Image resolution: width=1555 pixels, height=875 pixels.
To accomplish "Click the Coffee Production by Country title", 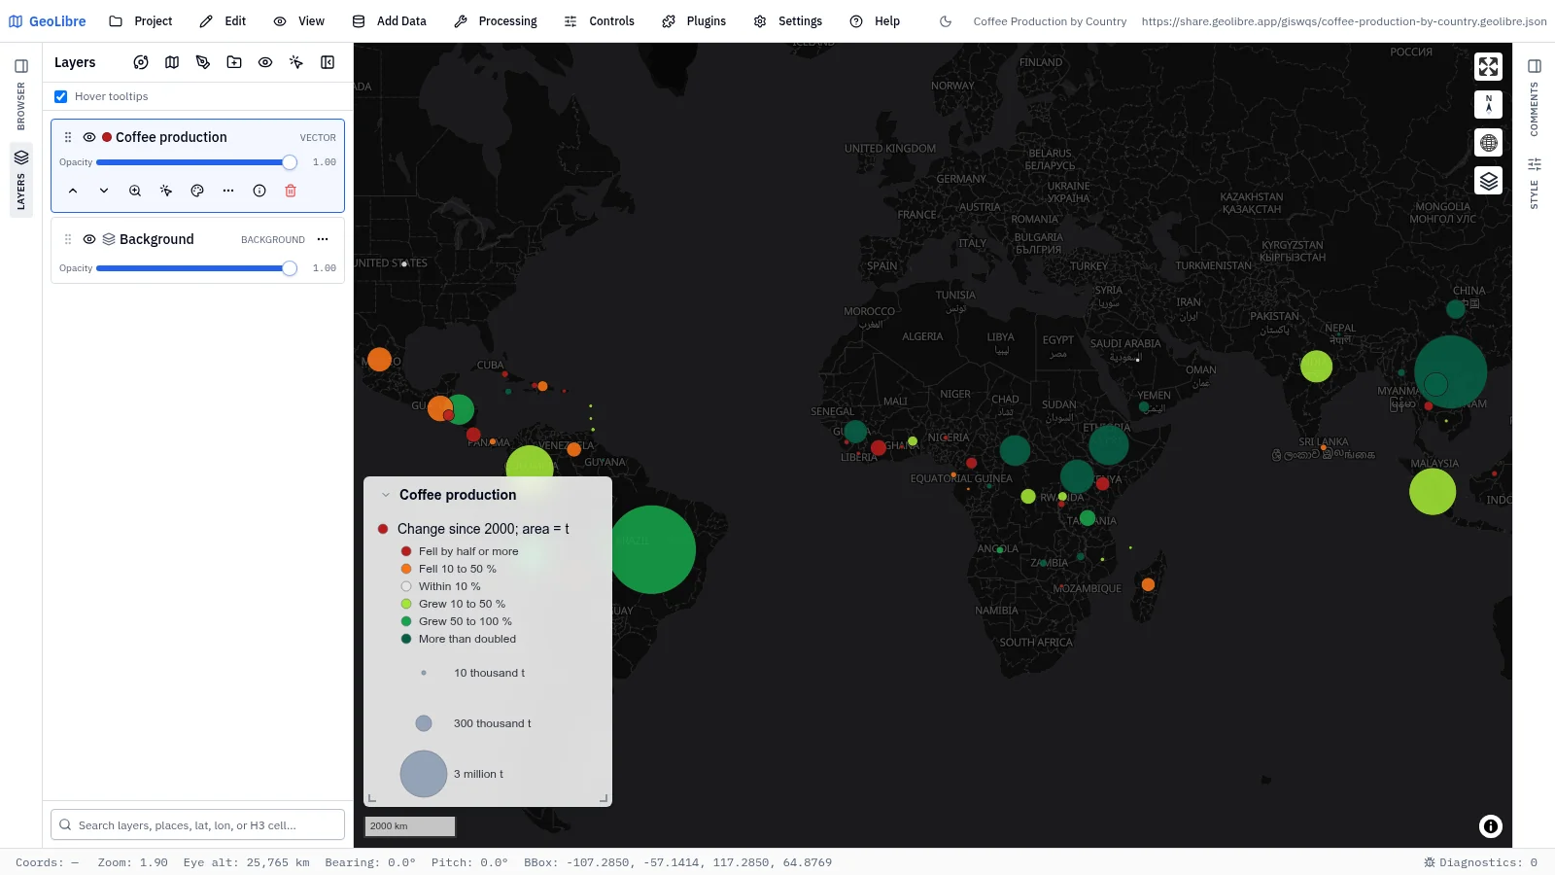I will click(1050, 21).
